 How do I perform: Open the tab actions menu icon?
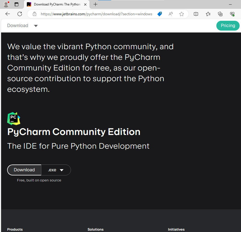(16, 4)
